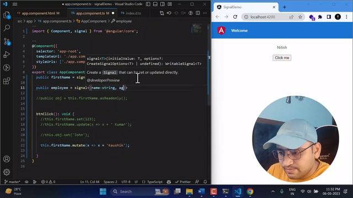The image size is (353, 198).
Task: Click the LF end-of-line indicator
Action: tap(136, 182)
